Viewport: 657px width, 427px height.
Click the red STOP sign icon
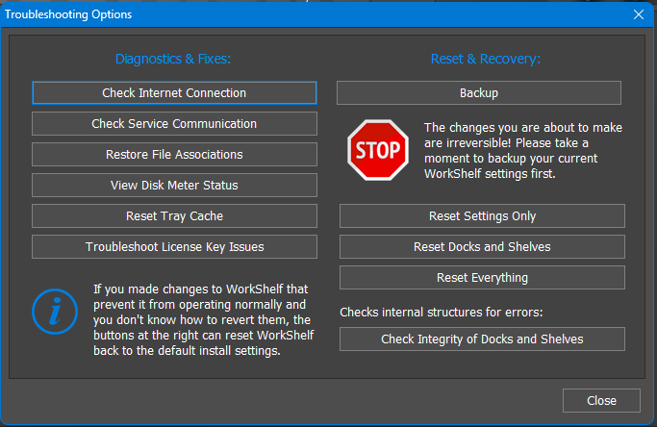[x=377, y=151]
